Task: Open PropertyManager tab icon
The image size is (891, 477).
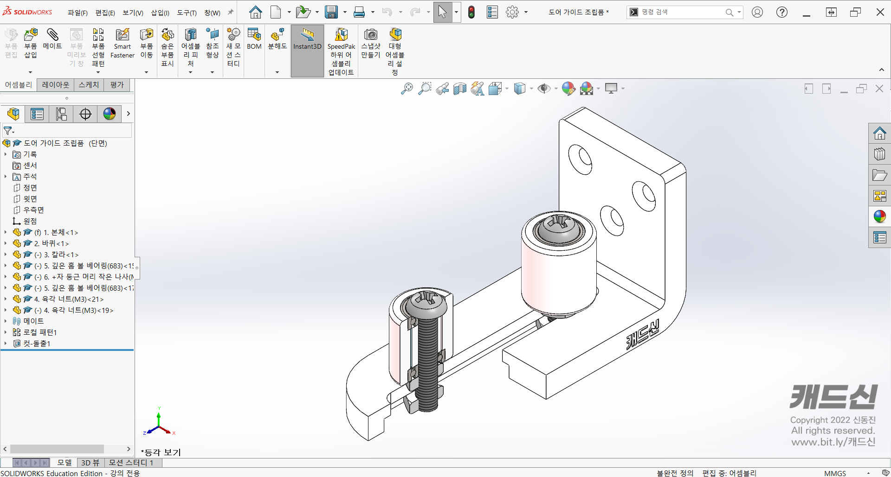Action: tap(37, 114)
